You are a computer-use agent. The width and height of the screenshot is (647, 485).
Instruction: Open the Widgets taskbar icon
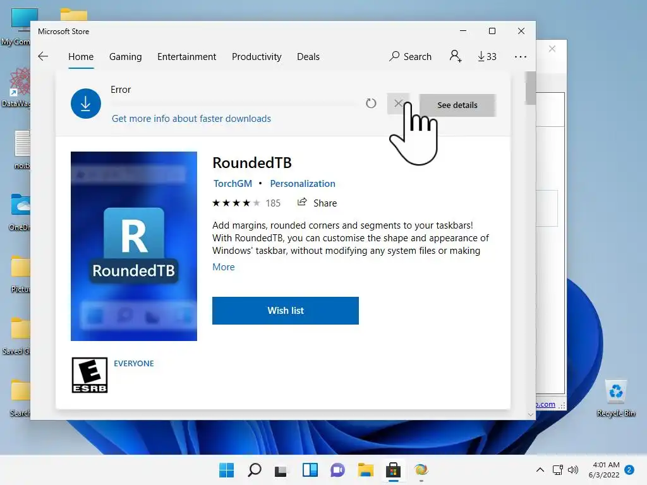click(x=310, y=470)
